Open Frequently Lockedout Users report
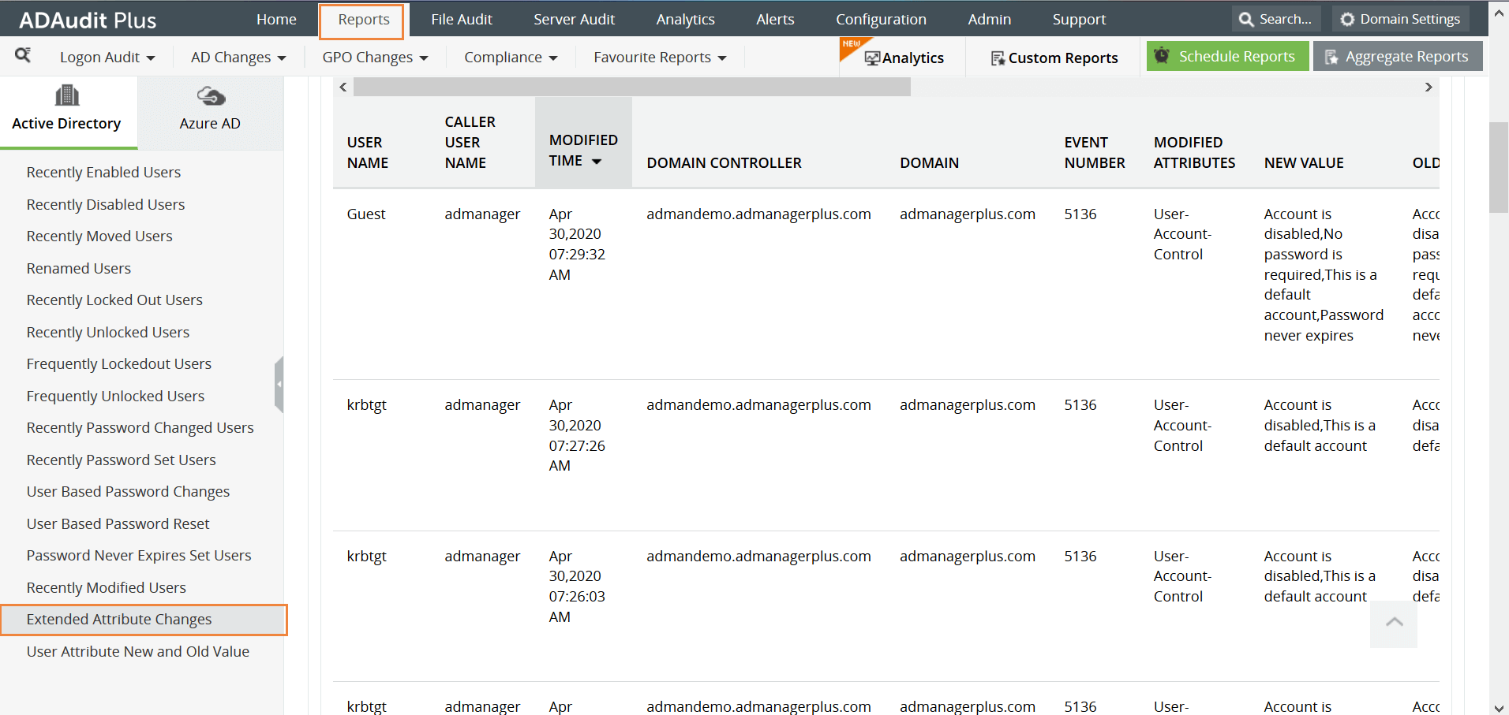Image resolution: width=1509 pixels, height=715 pixels. pyautogui.click(x=119, y=363)
